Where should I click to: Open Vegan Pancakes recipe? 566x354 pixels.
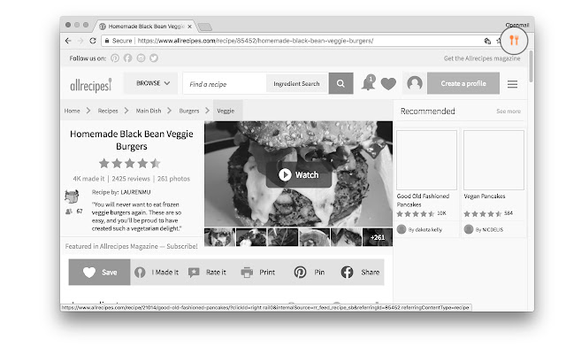pyautogui.click(x=485, y=196)
